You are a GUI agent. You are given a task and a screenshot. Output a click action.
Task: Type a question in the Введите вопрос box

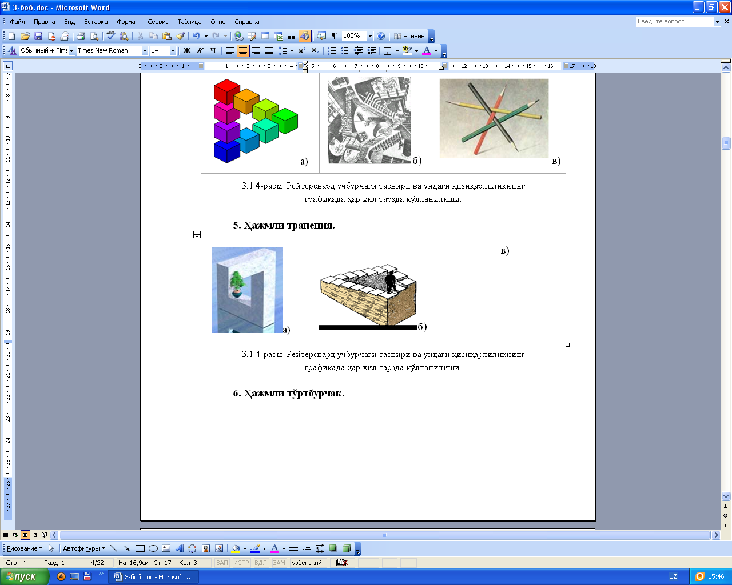(x=675, y=22)
